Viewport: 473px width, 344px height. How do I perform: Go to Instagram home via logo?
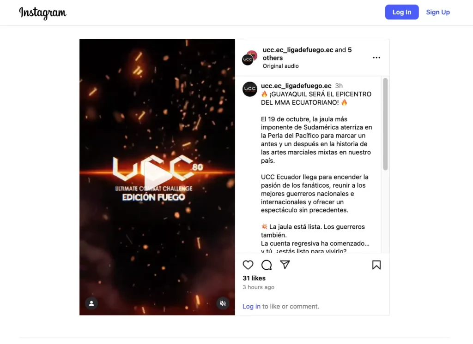tap(42, 13)
